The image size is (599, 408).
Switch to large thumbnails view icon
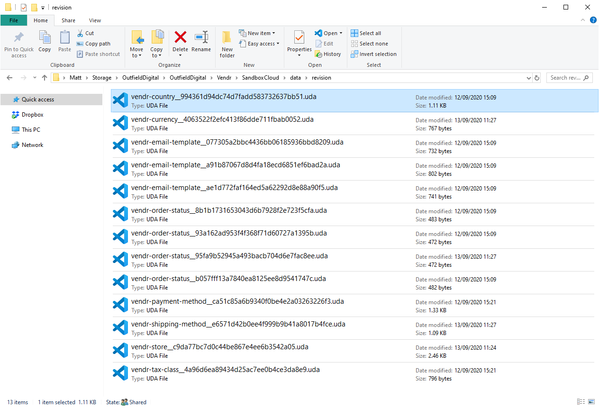(591, 402)
